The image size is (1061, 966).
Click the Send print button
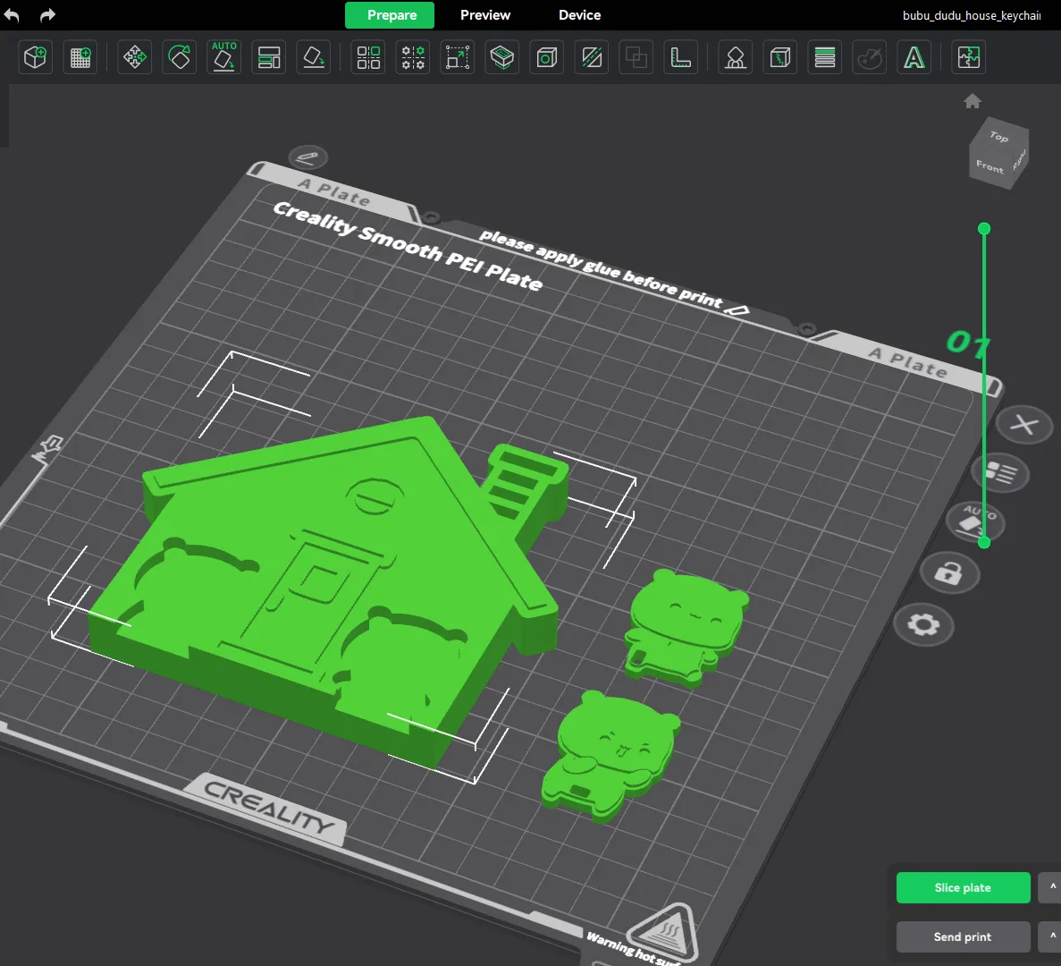(963, 936)
